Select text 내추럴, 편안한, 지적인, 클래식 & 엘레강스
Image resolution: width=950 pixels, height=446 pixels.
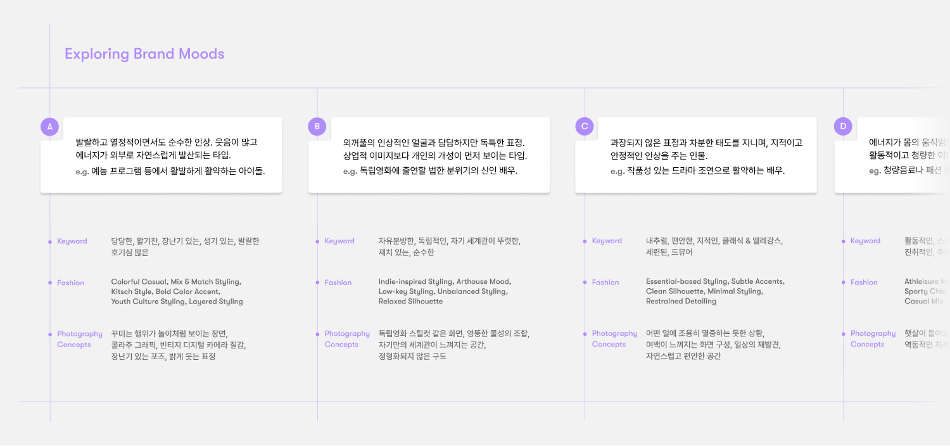click(x=714, y=241)
